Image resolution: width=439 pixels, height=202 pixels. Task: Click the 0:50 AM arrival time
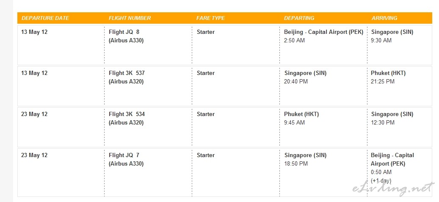pyautogui.click(x=381, y=172)
